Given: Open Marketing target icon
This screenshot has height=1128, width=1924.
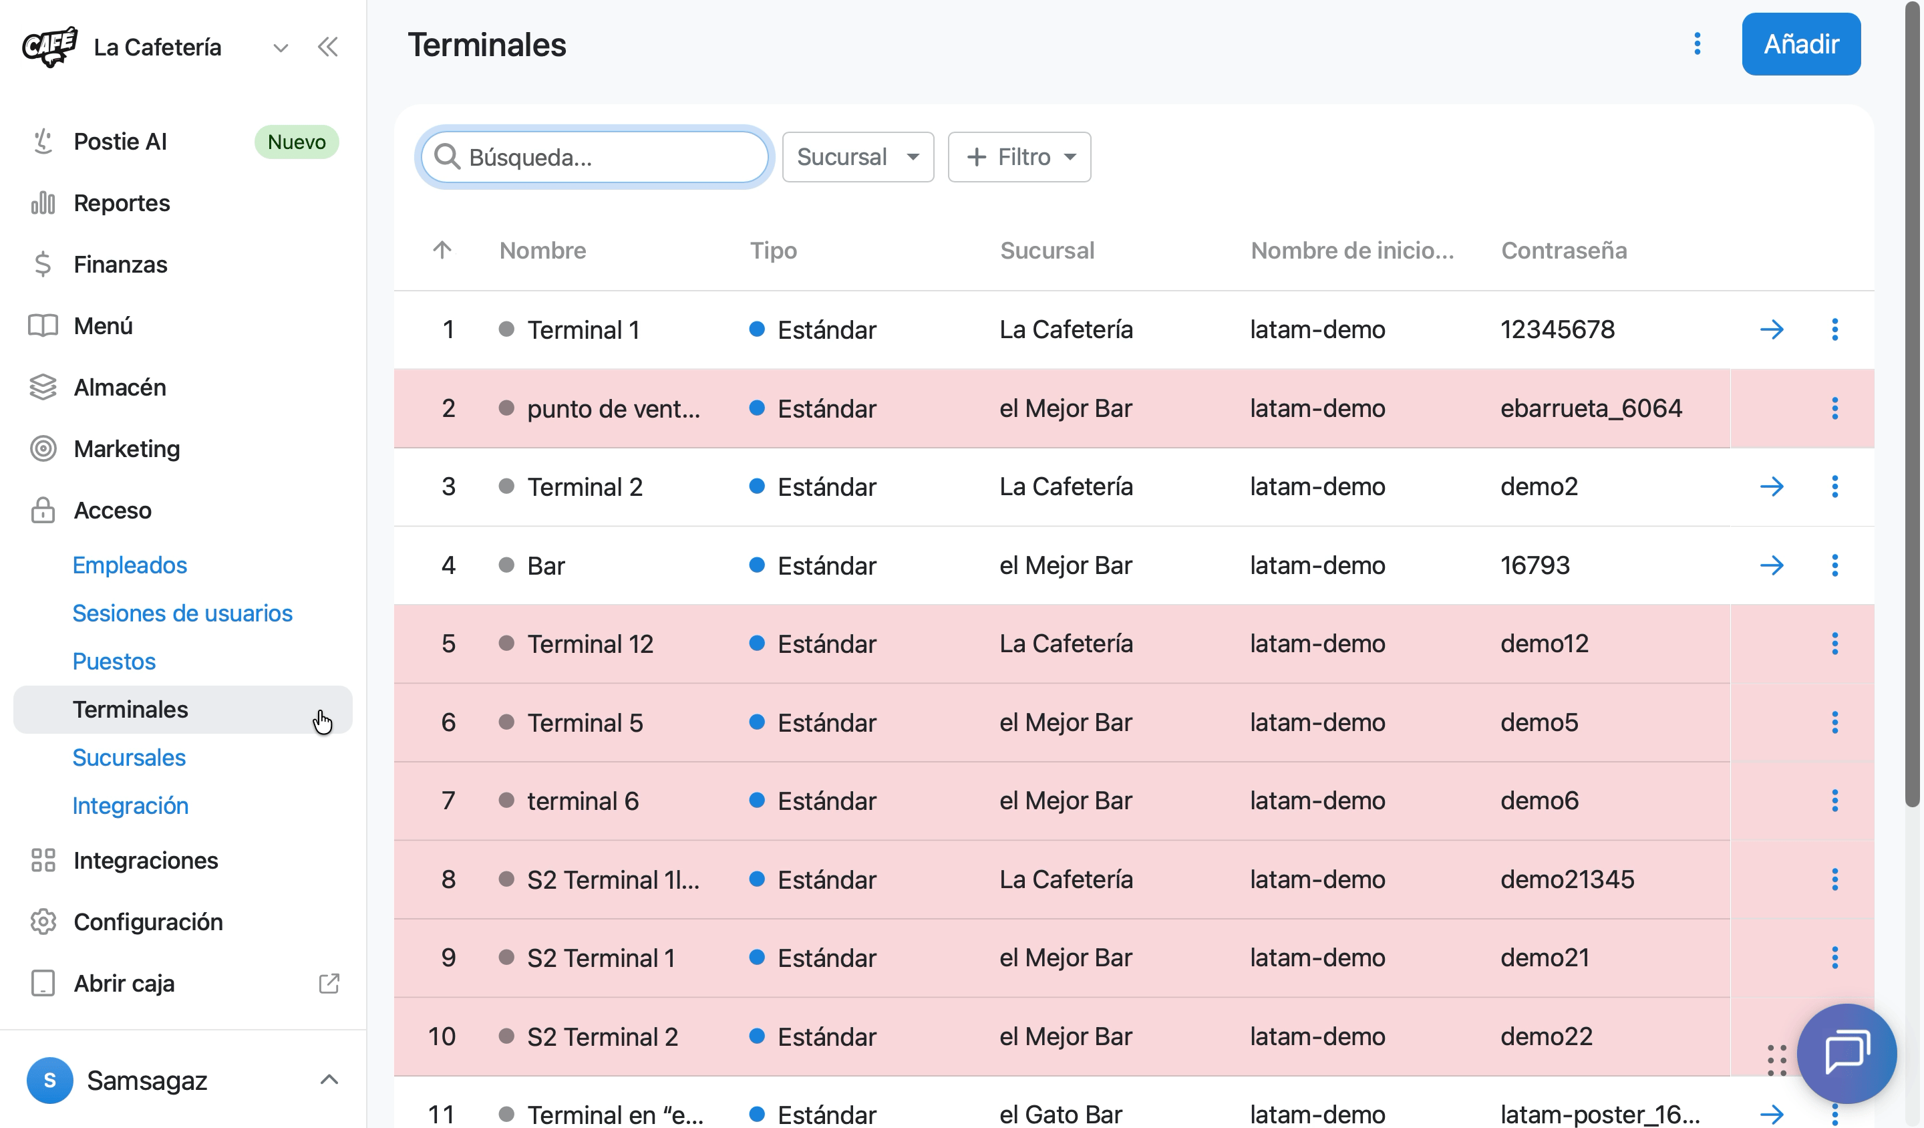Looking at the screenshot, I should pyautogui.click(x=43, y=449).
